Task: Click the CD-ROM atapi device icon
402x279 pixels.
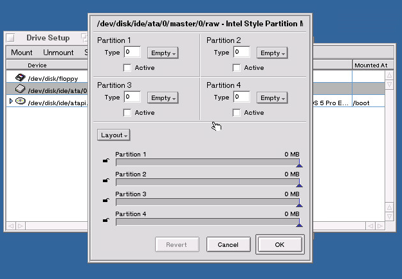Action: (20, 101)
